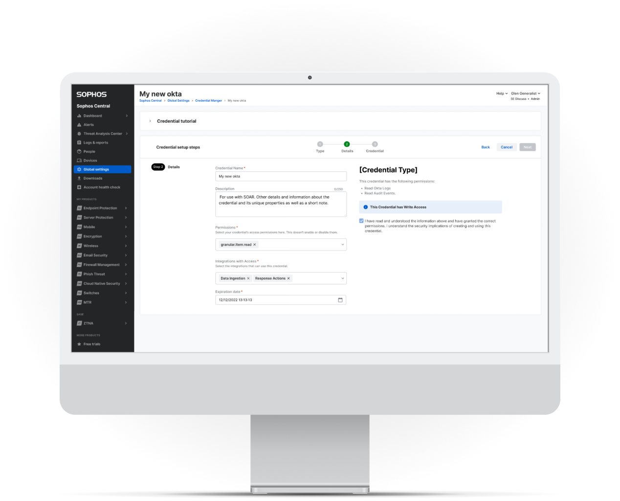Screen dimensions: 620x501
Task: Click the Global Settings breadcrumb link
Action: [178, 101]
